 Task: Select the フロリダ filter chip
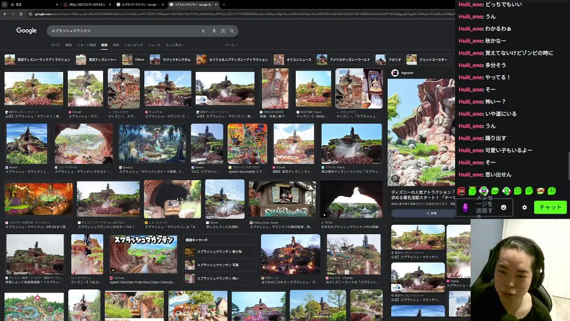(x=389, y=60)
